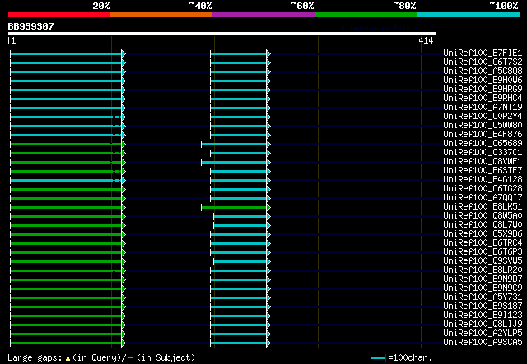The height and width of the screenshot is (364, 527).
Task: Click the green second alignment segment of B8LK51
Action: pos(235,208)
